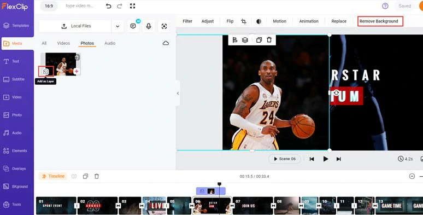The image size is (423, 215).
Task: Open the cloud storage icon
Action: 166,43
